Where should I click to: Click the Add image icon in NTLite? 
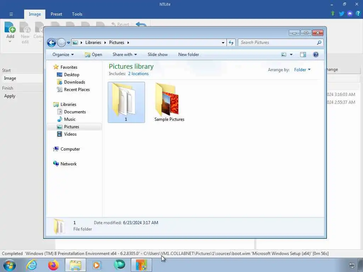click(10, 27)
